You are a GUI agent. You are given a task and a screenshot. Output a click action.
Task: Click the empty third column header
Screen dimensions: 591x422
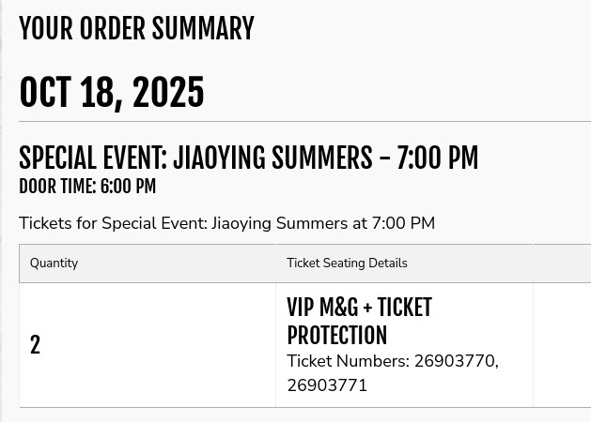(561, 264)
